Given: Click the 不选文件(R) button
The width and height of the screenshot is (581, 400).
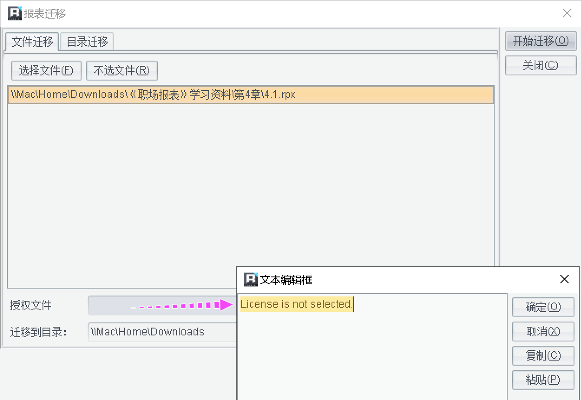Looking at the screenshot, I should (x=122, y=71).
